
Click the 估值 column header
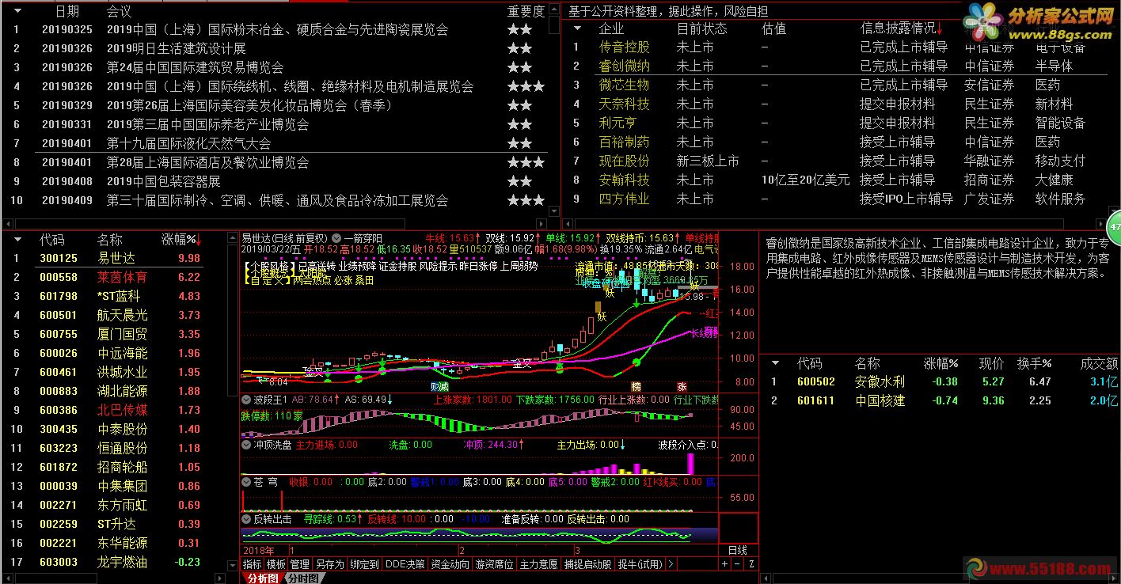click(x=773, y=28)
